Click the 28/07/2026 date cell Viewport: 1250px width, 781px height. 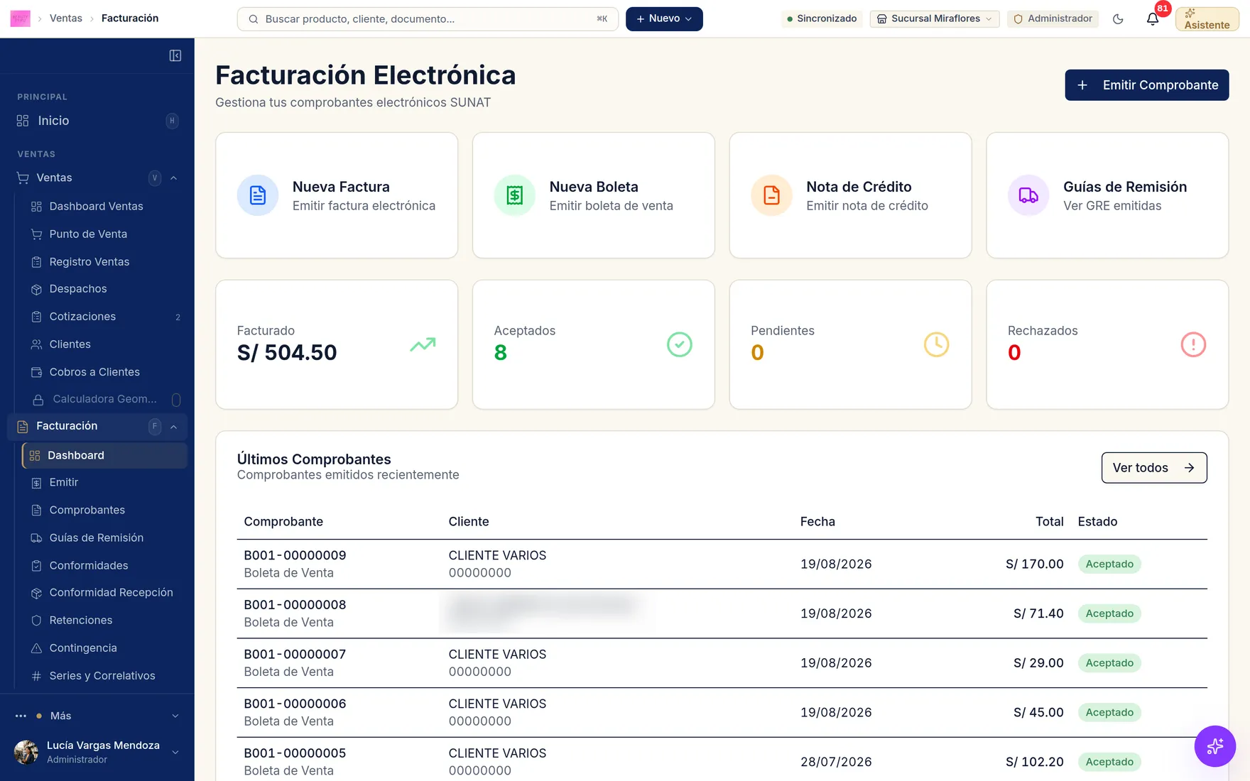coord(836,763)
